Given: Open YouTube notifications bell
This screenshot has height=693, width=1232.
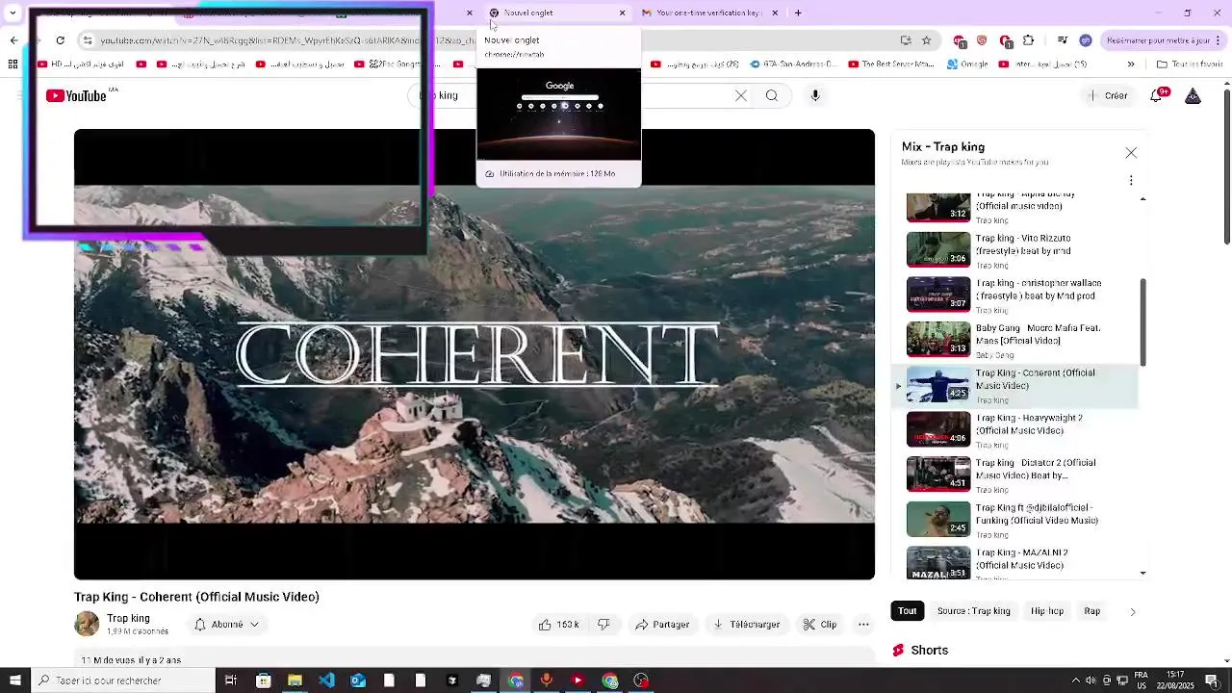Looking at the screenshot, I should [x=1158, y=95].
